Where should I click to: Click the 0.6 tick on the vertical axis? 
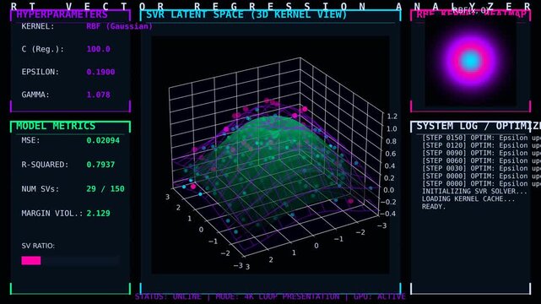point(390,154)
